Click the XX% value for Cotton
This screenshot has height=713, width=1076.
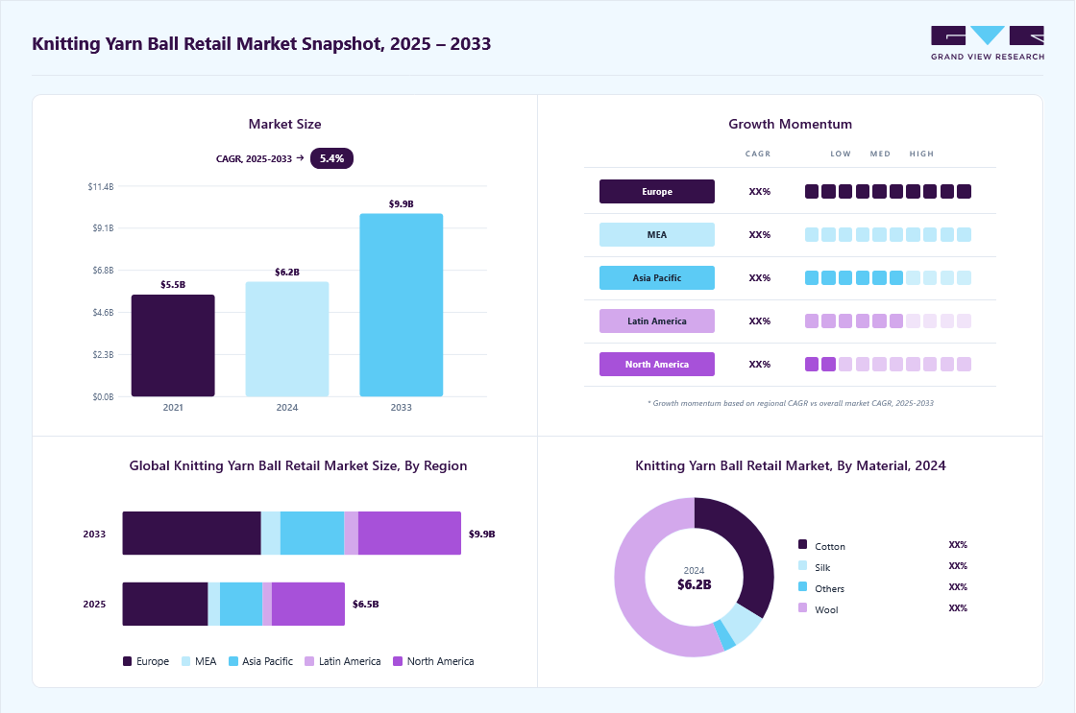[x=958, y=545]
